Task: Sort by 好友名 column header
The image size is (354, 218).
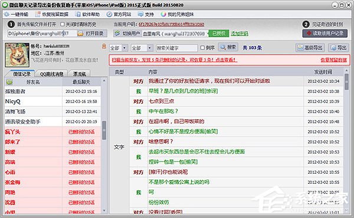Action: [33, 82]
